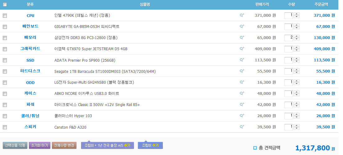Click product name Canston F&D A320
Viewport: 343px width, 155px height.
coord(70,127)
